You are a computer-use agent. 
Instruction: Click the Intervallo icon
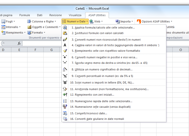3,27
